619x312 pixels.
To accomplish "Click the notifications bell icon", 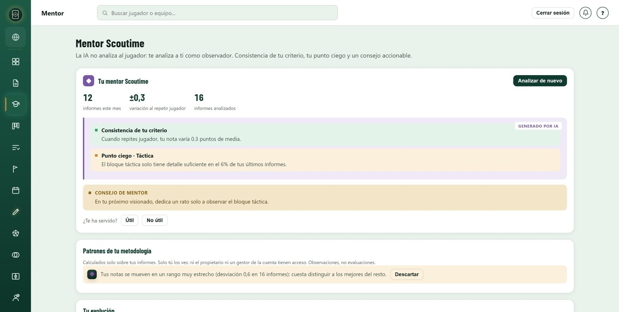I will point(585,13).
